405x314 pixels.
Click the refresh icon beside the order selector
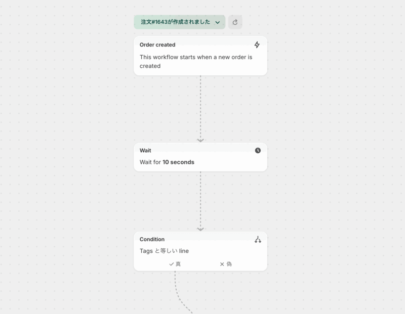(x=235, y=22)
